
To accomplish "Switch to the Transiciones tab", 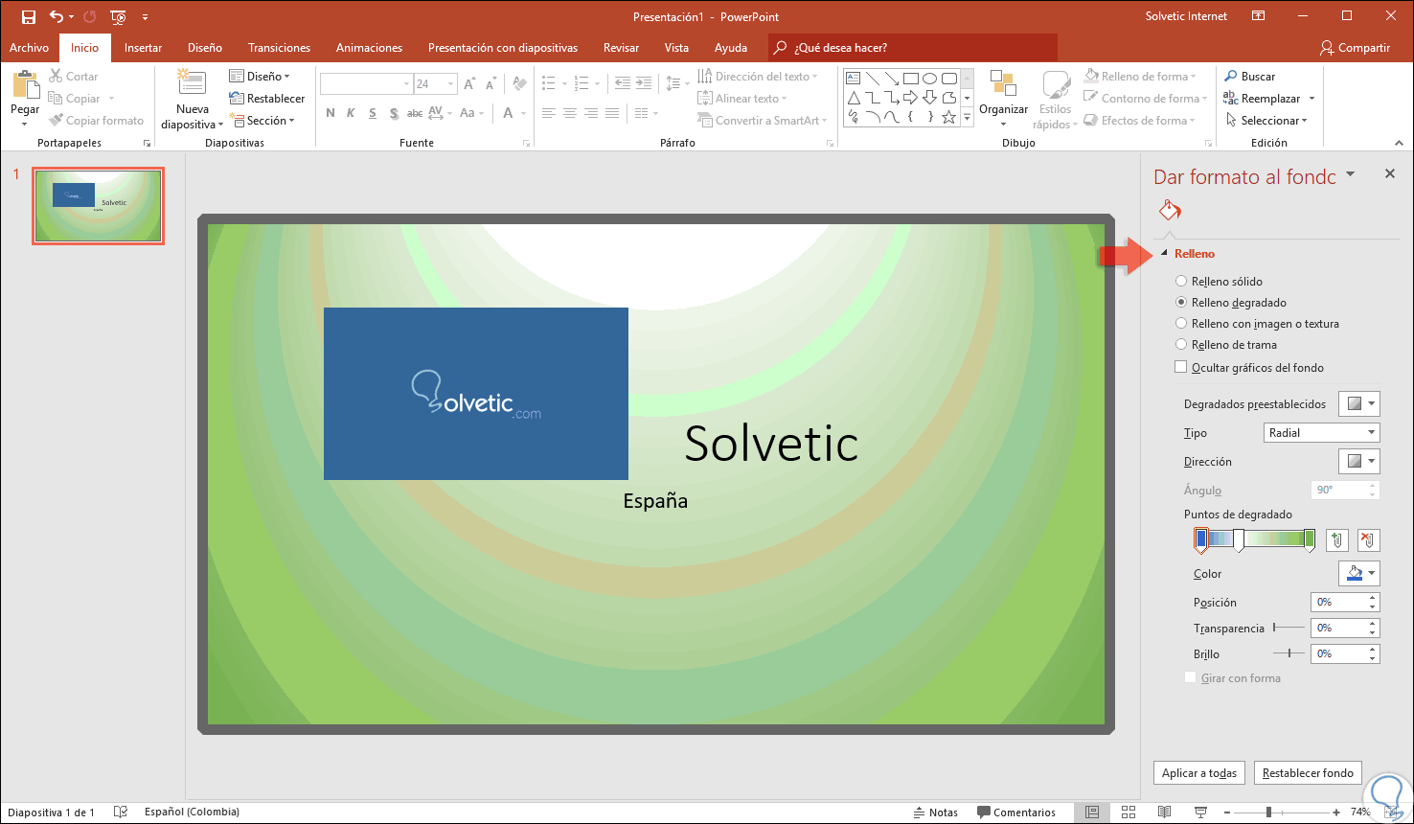I will (279, 48).
